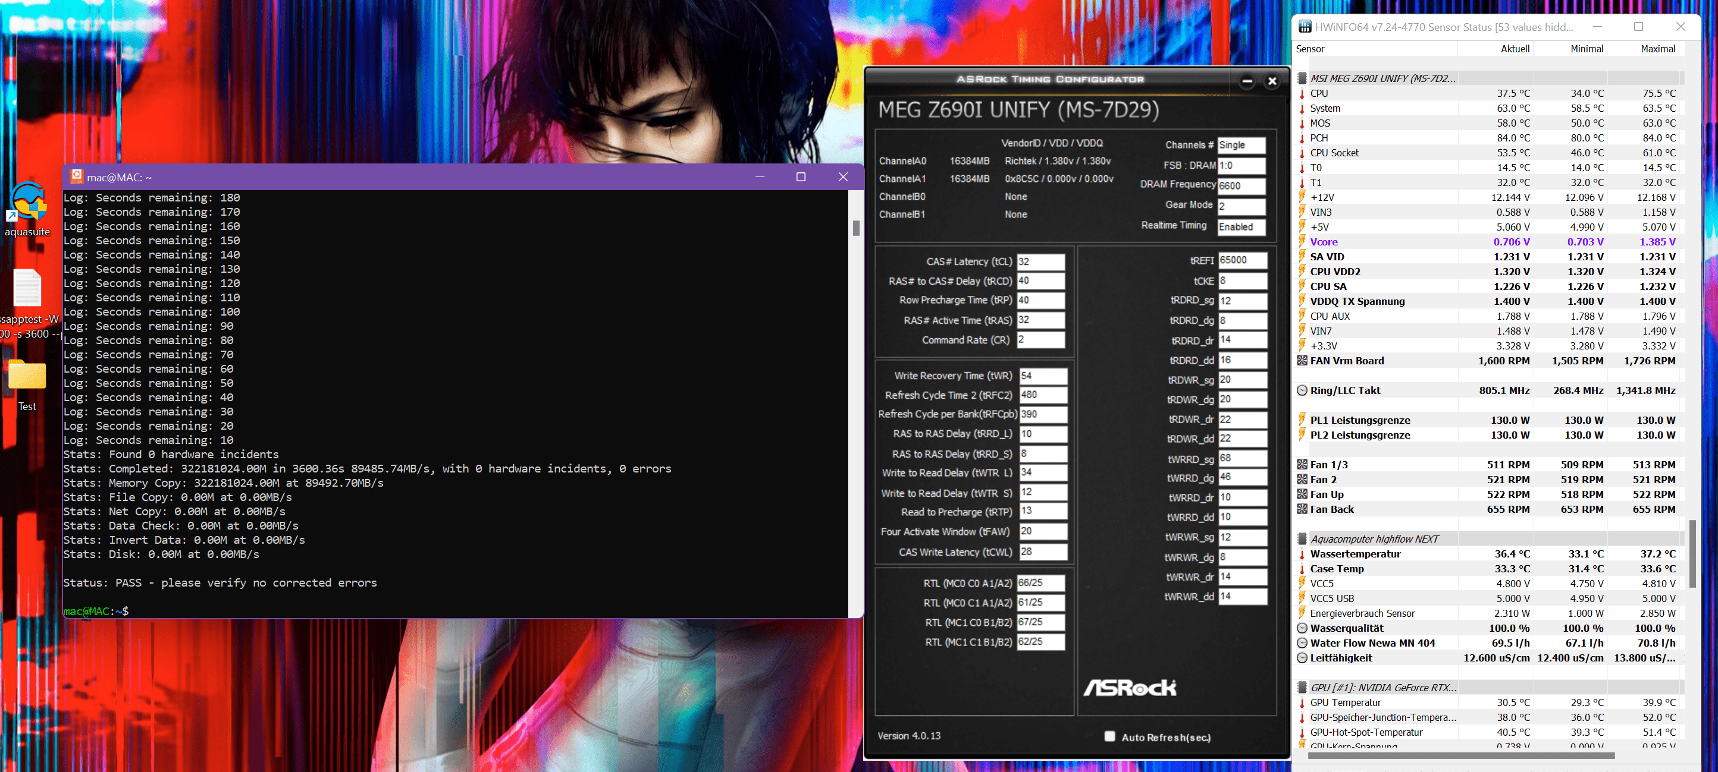
Task: Maximize the mac@MAC terminal window
Action: coord(800,177)
